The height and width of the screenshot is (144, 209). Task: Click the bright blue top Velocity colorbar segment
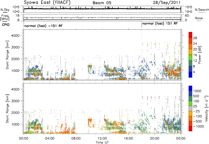(x=190, y=88)
